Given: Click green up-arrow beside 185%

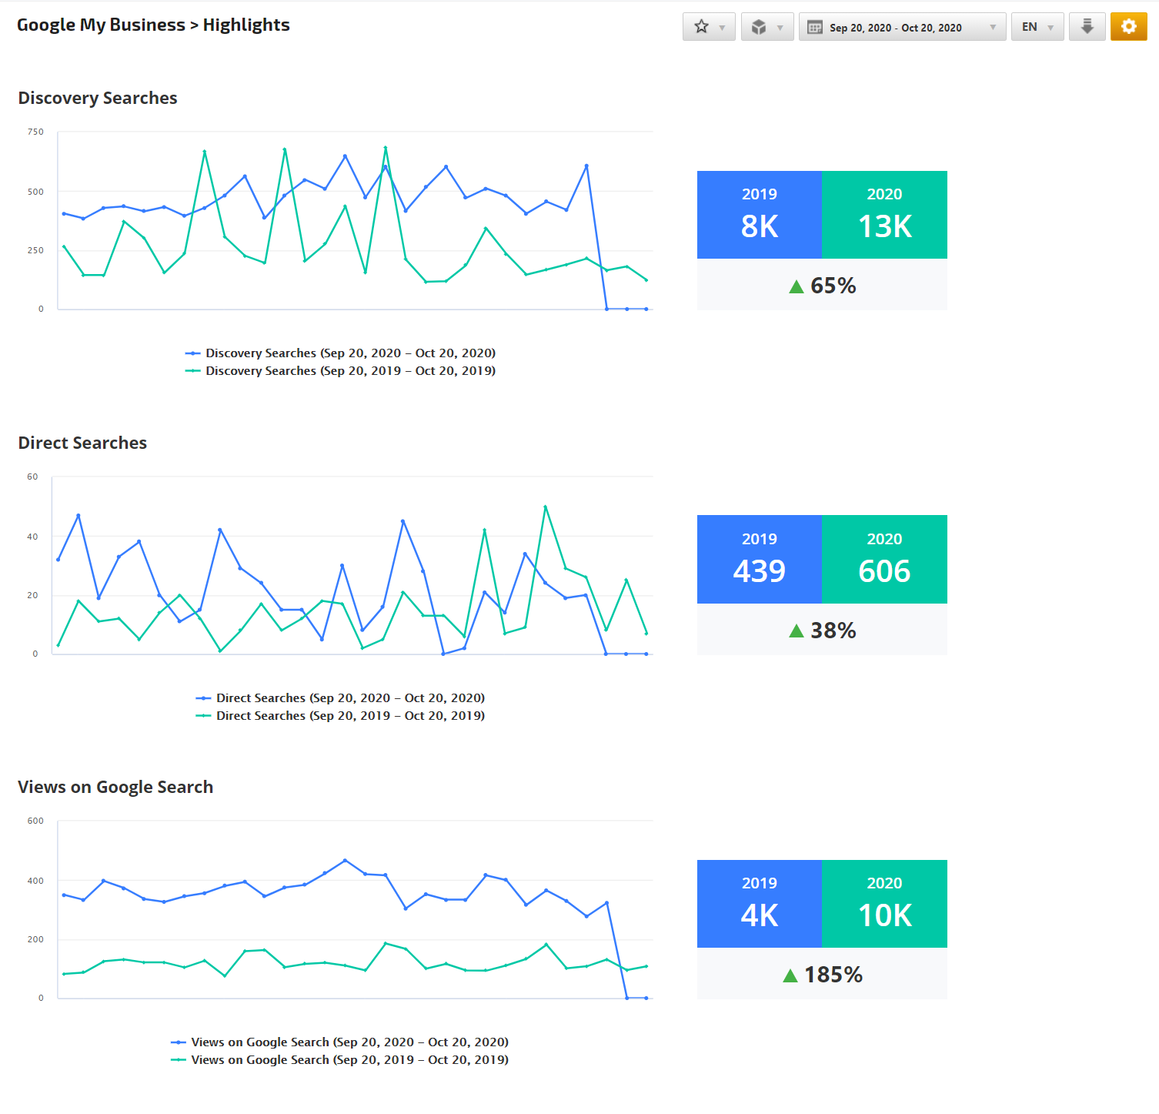Looking at the screenshot, I should [x=790, y=976].
